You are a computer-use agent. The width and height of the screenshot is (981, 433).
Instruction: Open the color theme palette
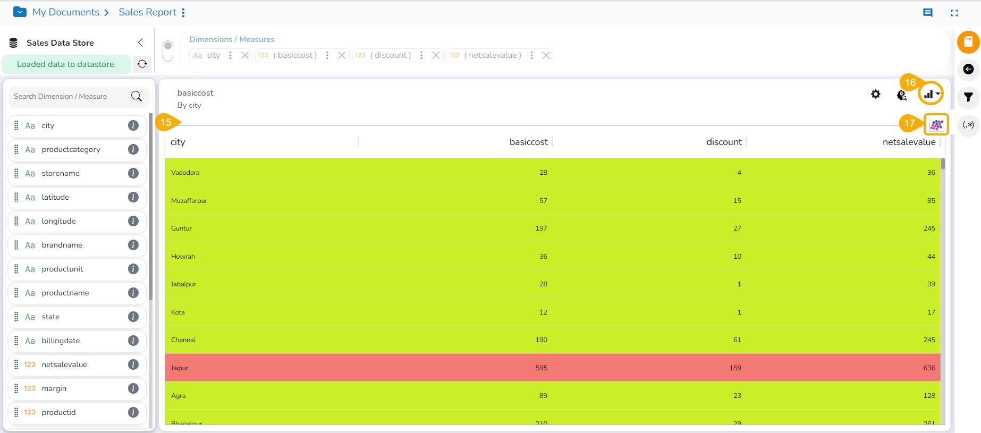tap(936, 124)
